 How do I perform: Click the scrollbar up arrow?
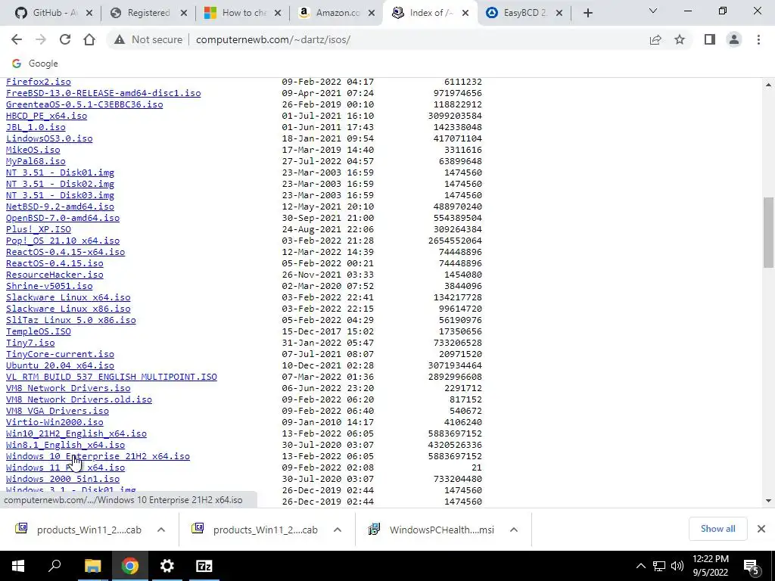point(768,85)
